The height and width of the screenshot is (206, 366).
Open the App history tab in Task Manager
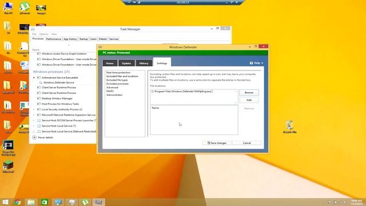[x=70, y=39]
